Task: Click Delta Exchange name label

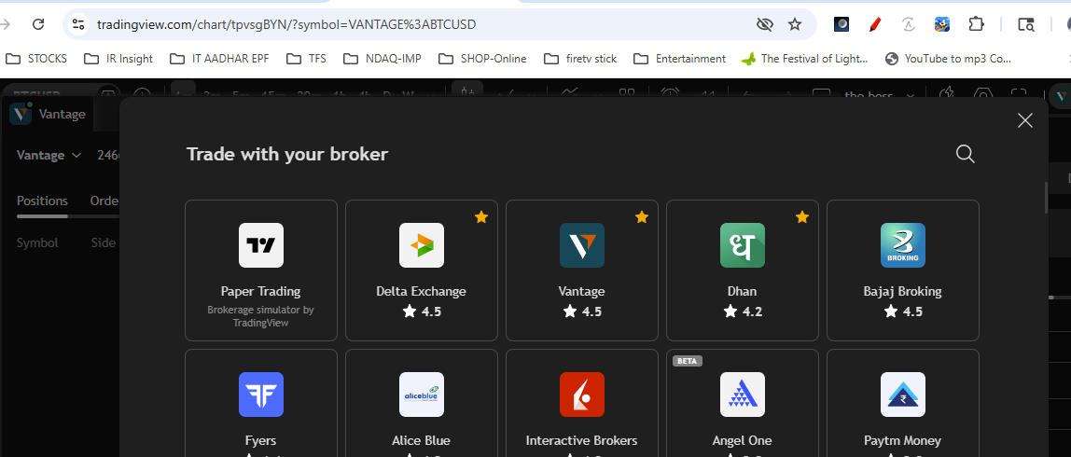Action: point(422,291)
